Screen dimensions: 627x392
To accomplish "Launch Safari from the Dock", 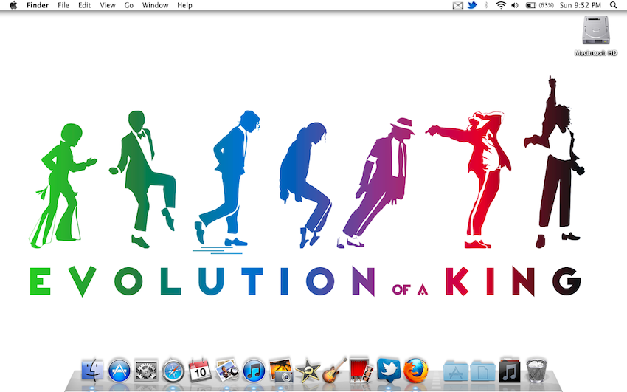I will pyautogui.click(x=173, y=371).
